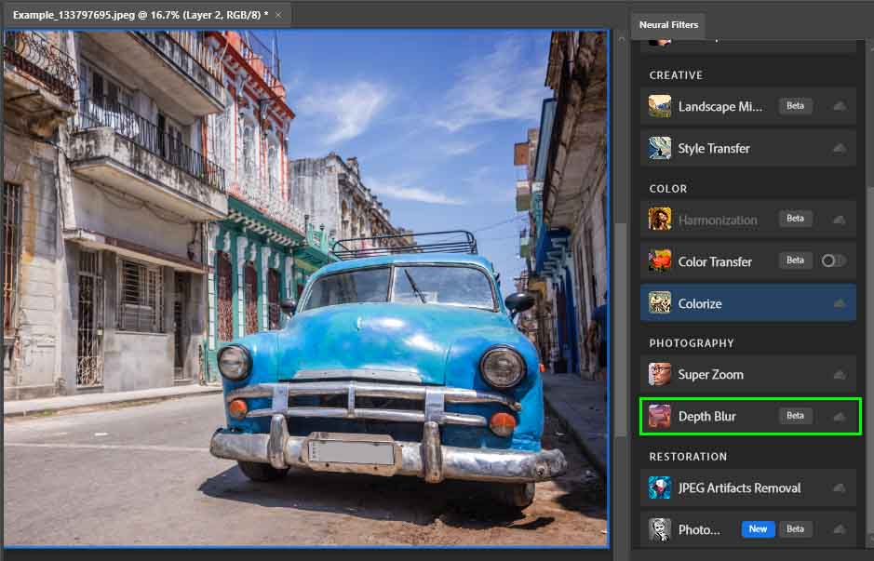Click the Harmonization filter label text
The width and height of the screenshot is (874, 561).
click(718, 220)
